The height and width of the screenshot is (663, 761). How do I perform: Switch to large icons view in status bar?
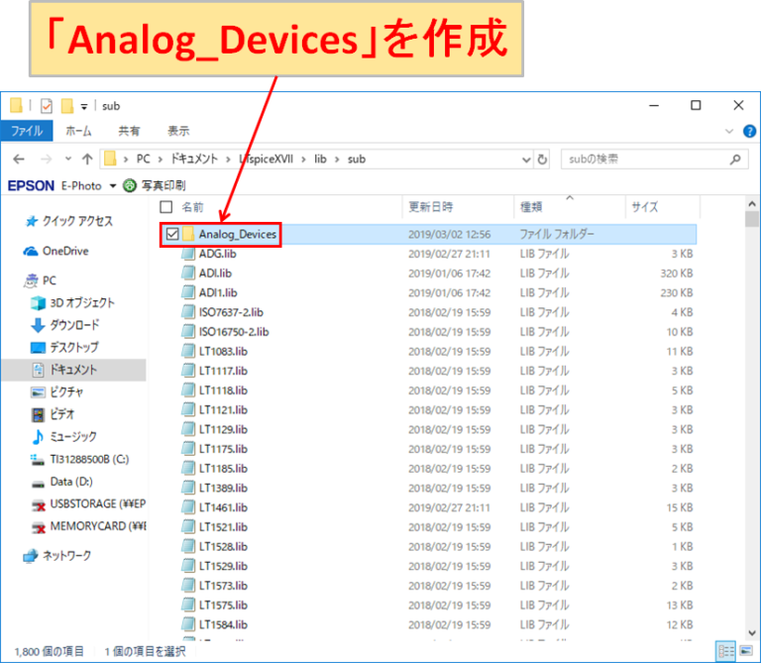pyautogui.click(x=748, y=651)
